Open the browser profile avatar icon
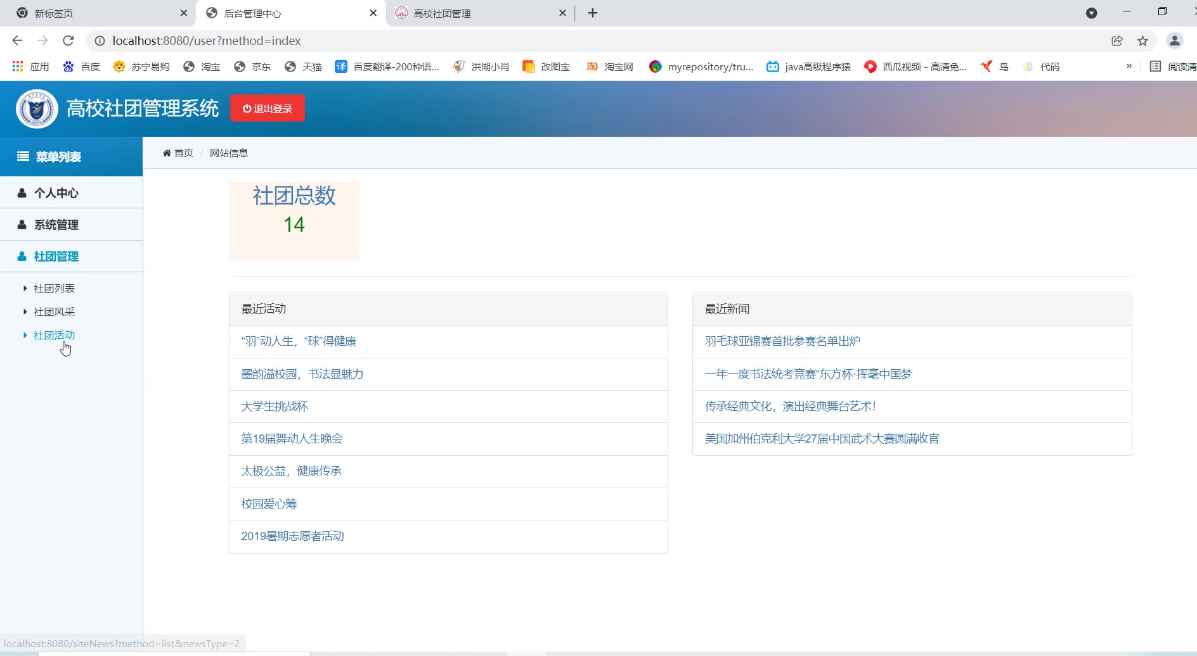1197x656 pixels. point(1174,41)
